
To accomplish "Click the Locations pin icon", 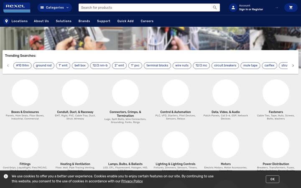I will click(6, 21).
